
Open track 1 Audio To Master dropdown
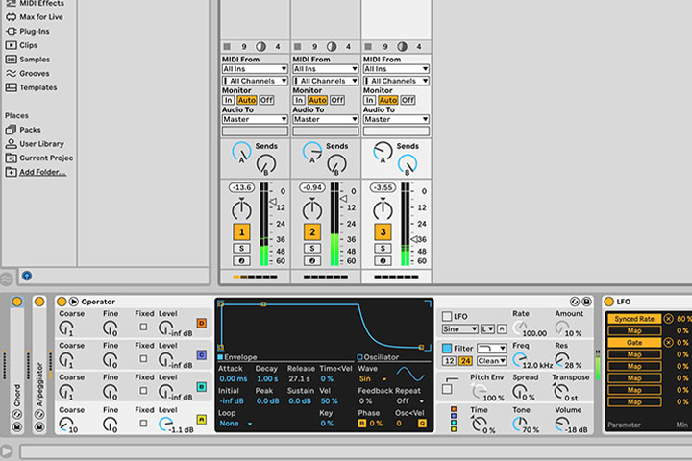(255, 119)
